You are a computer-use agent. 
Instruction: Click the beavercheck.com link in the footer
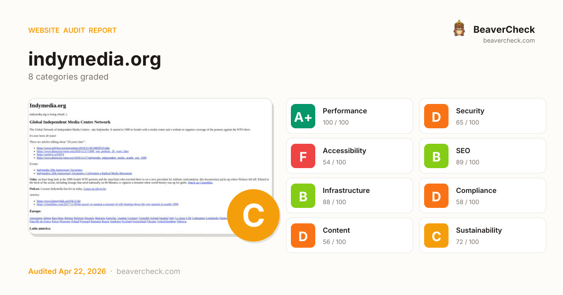click(x=148, y=272)
